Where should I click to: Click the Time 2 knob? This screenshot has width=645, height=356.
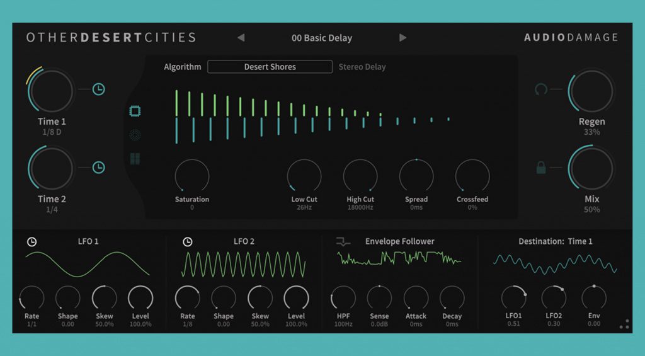52,168
